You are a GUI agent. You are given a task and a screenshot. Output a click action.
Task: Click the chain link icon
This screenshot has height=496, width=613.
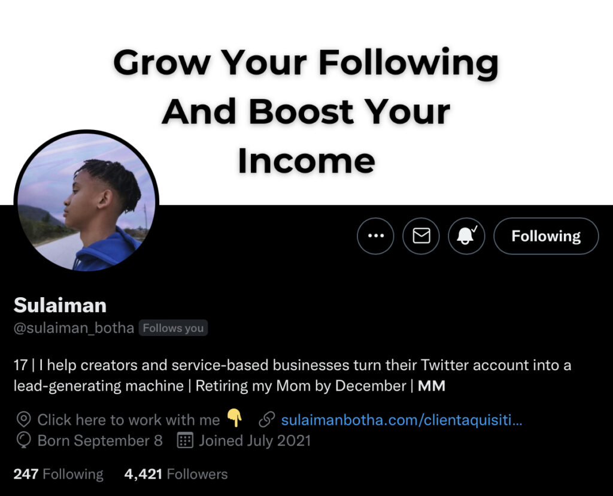click(x=266, y=420)
